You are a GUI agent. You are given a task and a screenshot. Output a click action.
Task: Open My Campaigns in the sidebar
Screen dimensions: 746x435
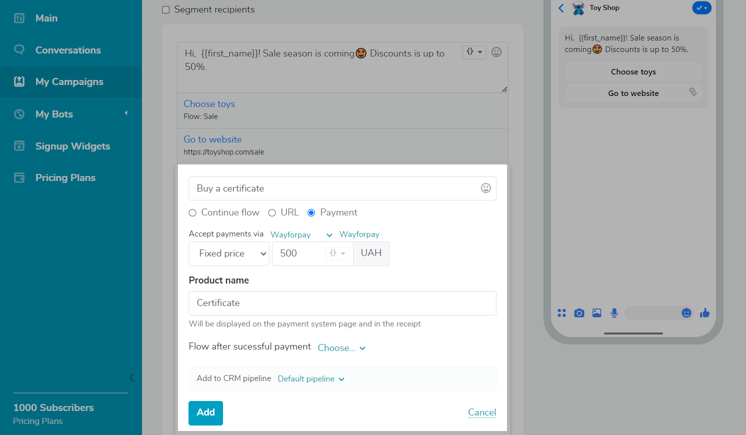(69, 82)
